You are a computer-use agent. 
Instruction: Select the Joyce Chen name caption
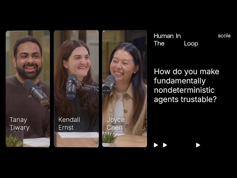click(116, 123)
